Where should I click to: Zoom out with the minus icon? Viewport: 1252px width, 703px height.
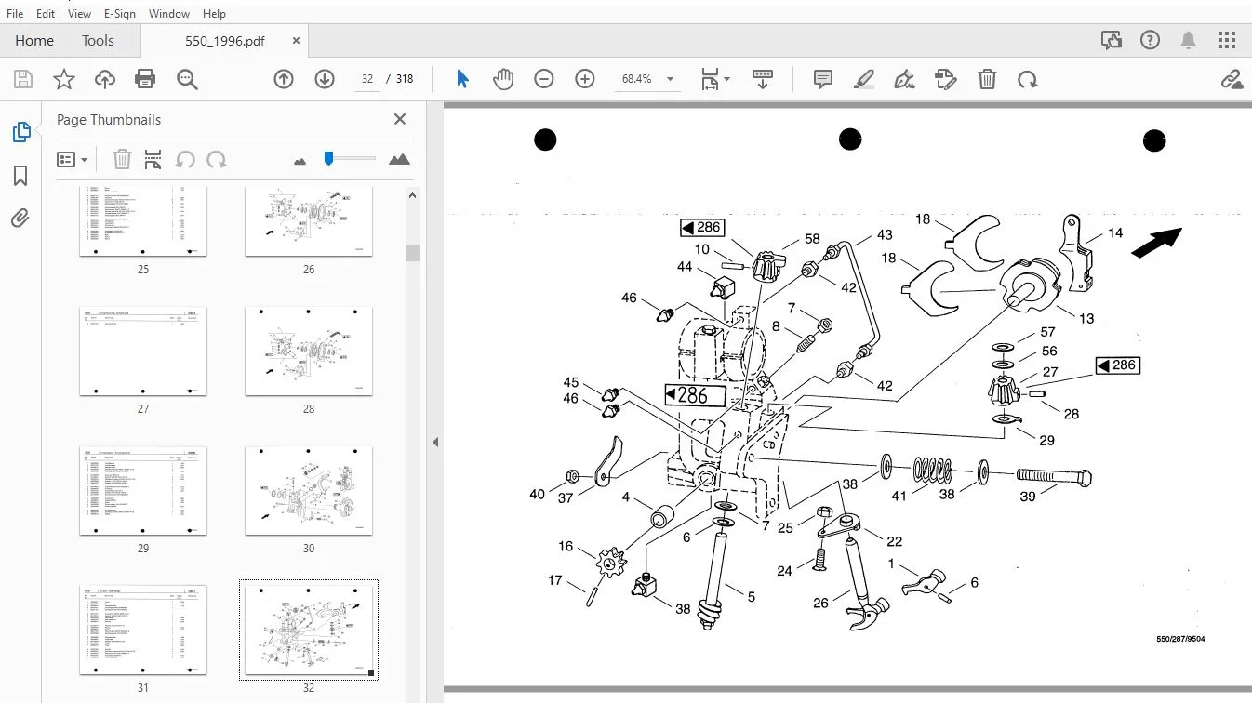coord(544,80)
